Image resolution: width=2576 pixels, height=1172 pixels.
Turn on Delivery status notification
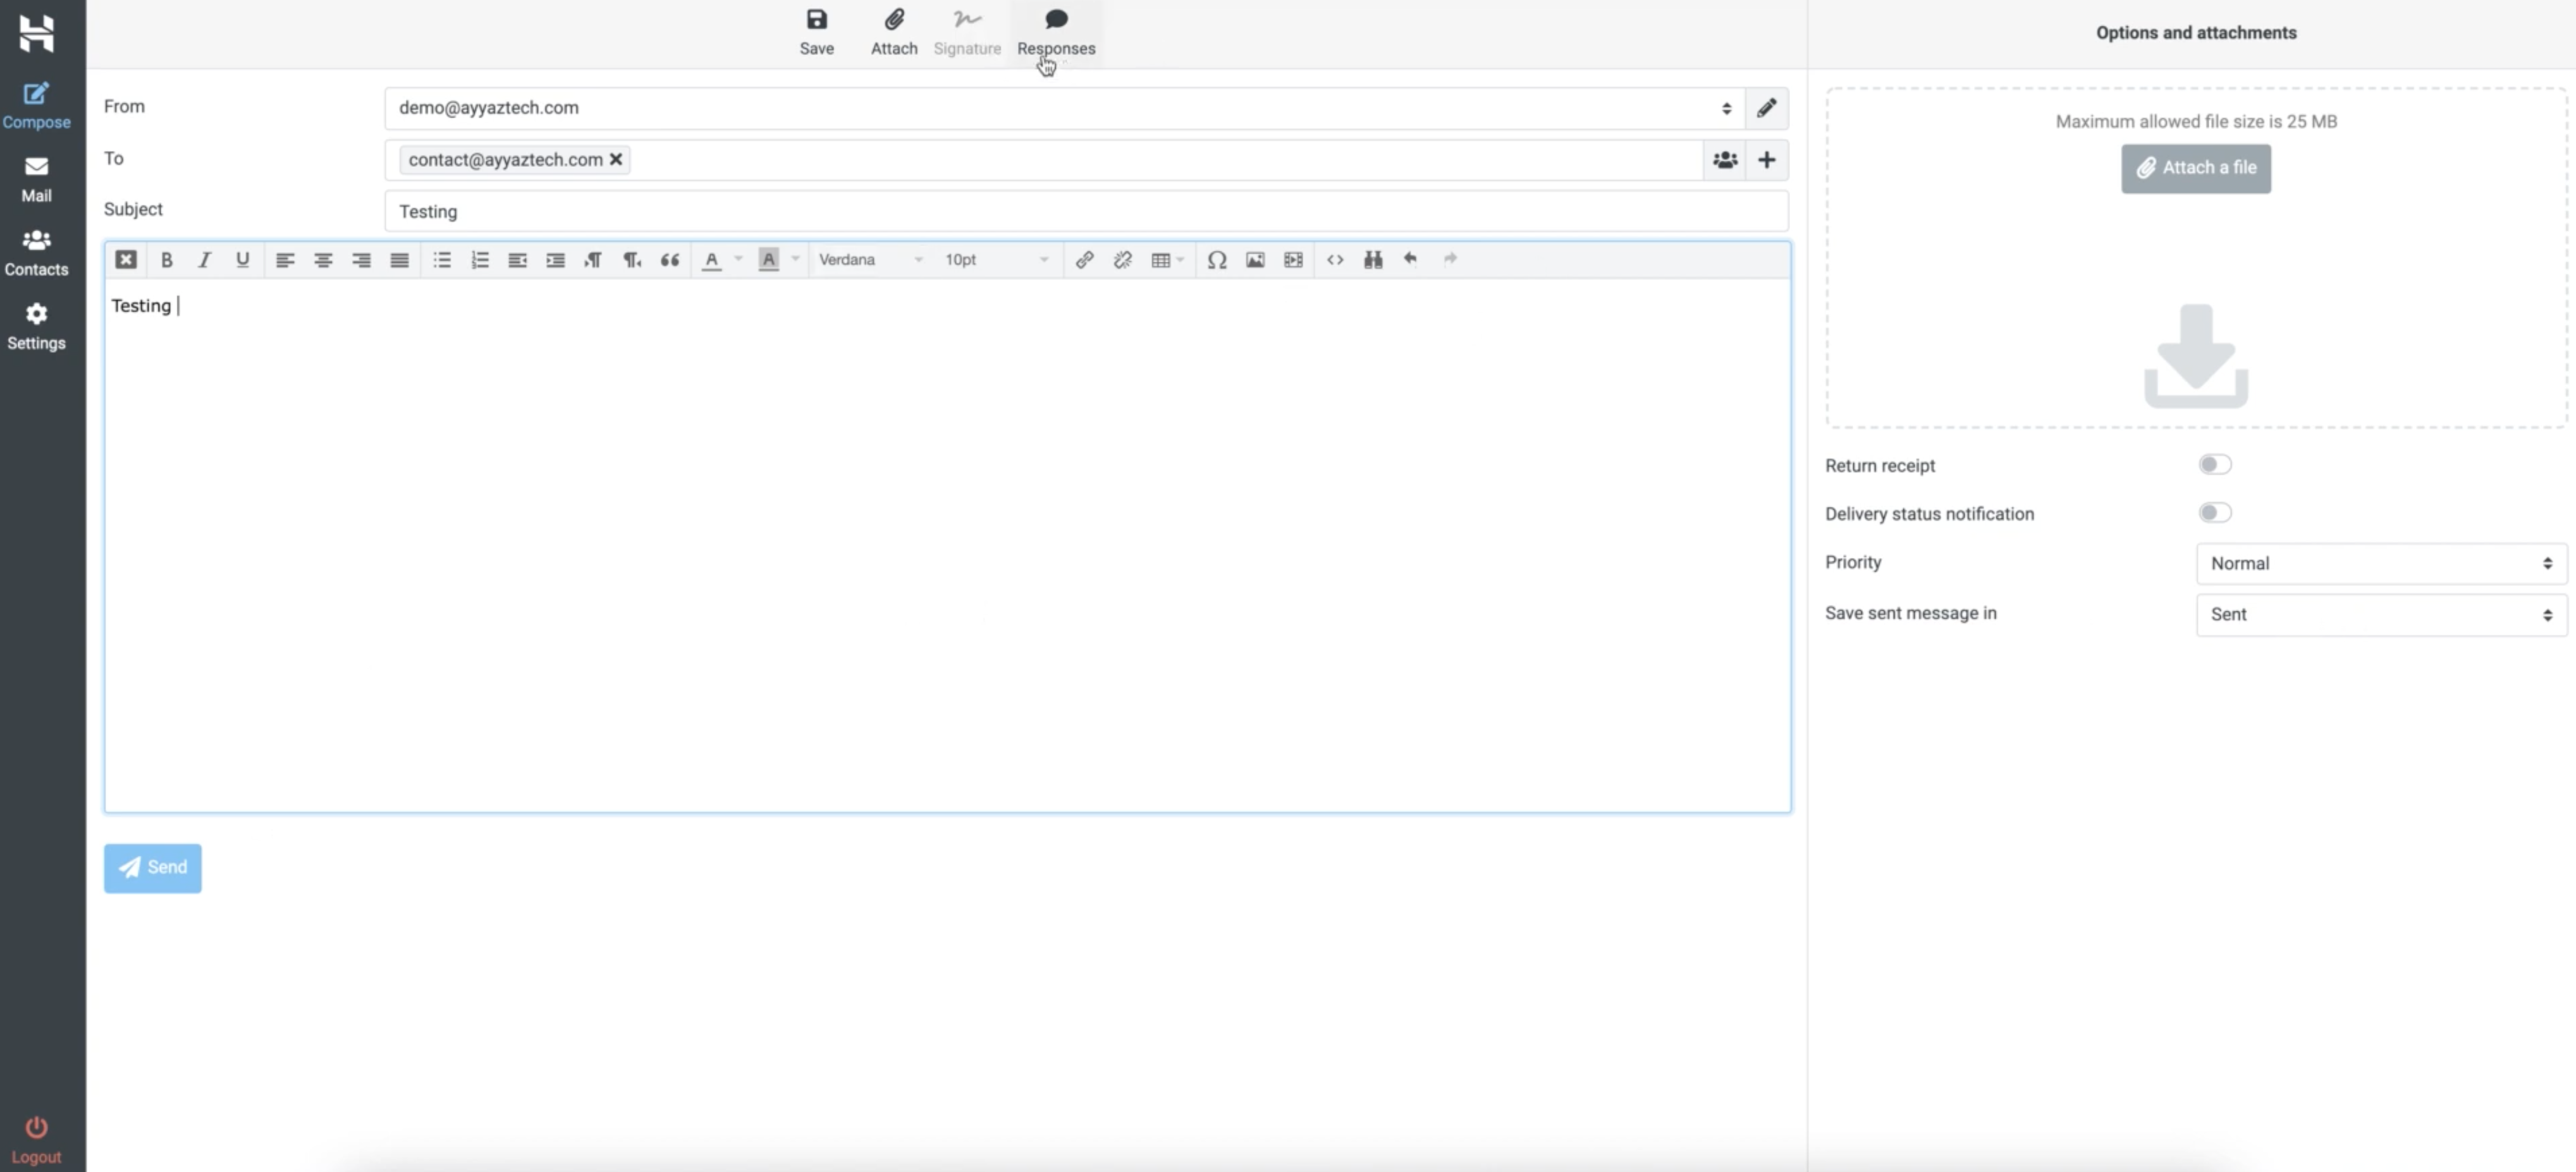tap(2215, 513)
